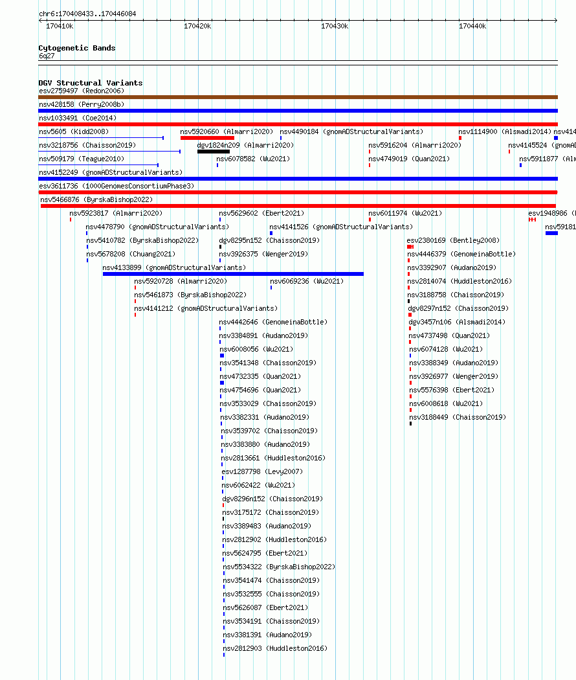Open esv3611736 (1000GenomesConsortiumPhase3) label
This screenshot has width=576, height=680.
click(x=116, y=186)
